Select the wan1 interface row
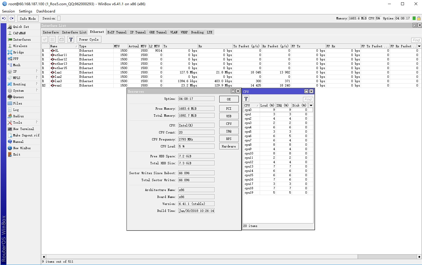Screen dimensions: 422x265 tap(231, 85)
